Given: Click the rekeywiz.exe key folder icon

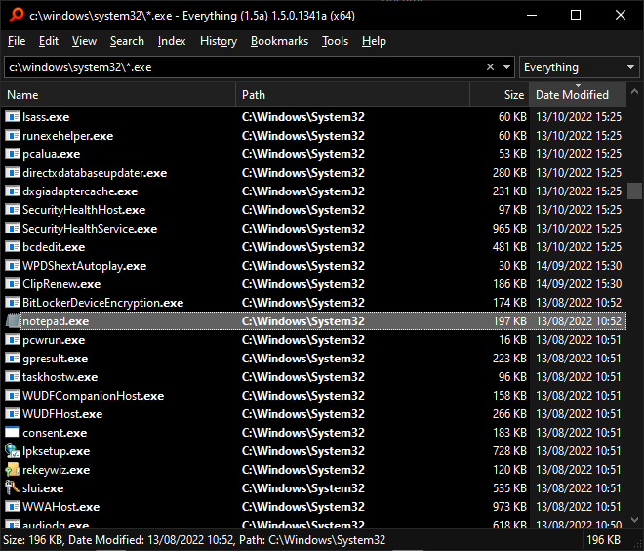Looking at the screenshot, I should coord(13,470).
